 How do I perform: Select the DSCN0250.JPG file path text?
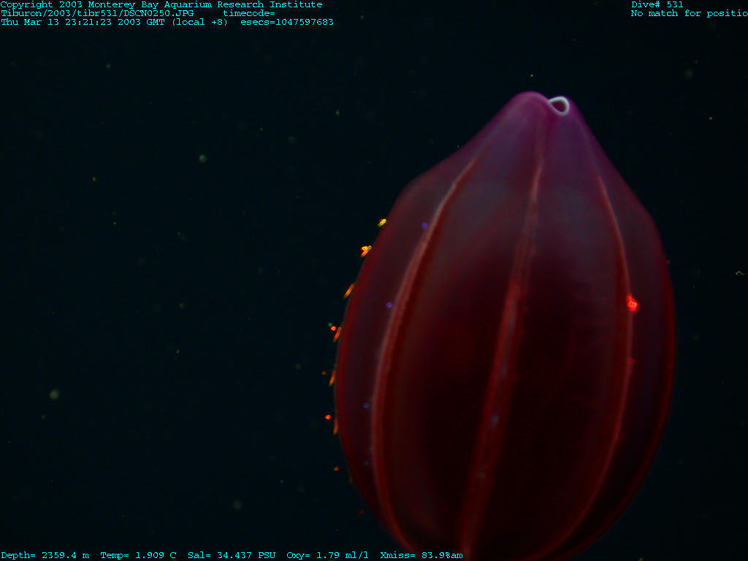tap(97, 13)
